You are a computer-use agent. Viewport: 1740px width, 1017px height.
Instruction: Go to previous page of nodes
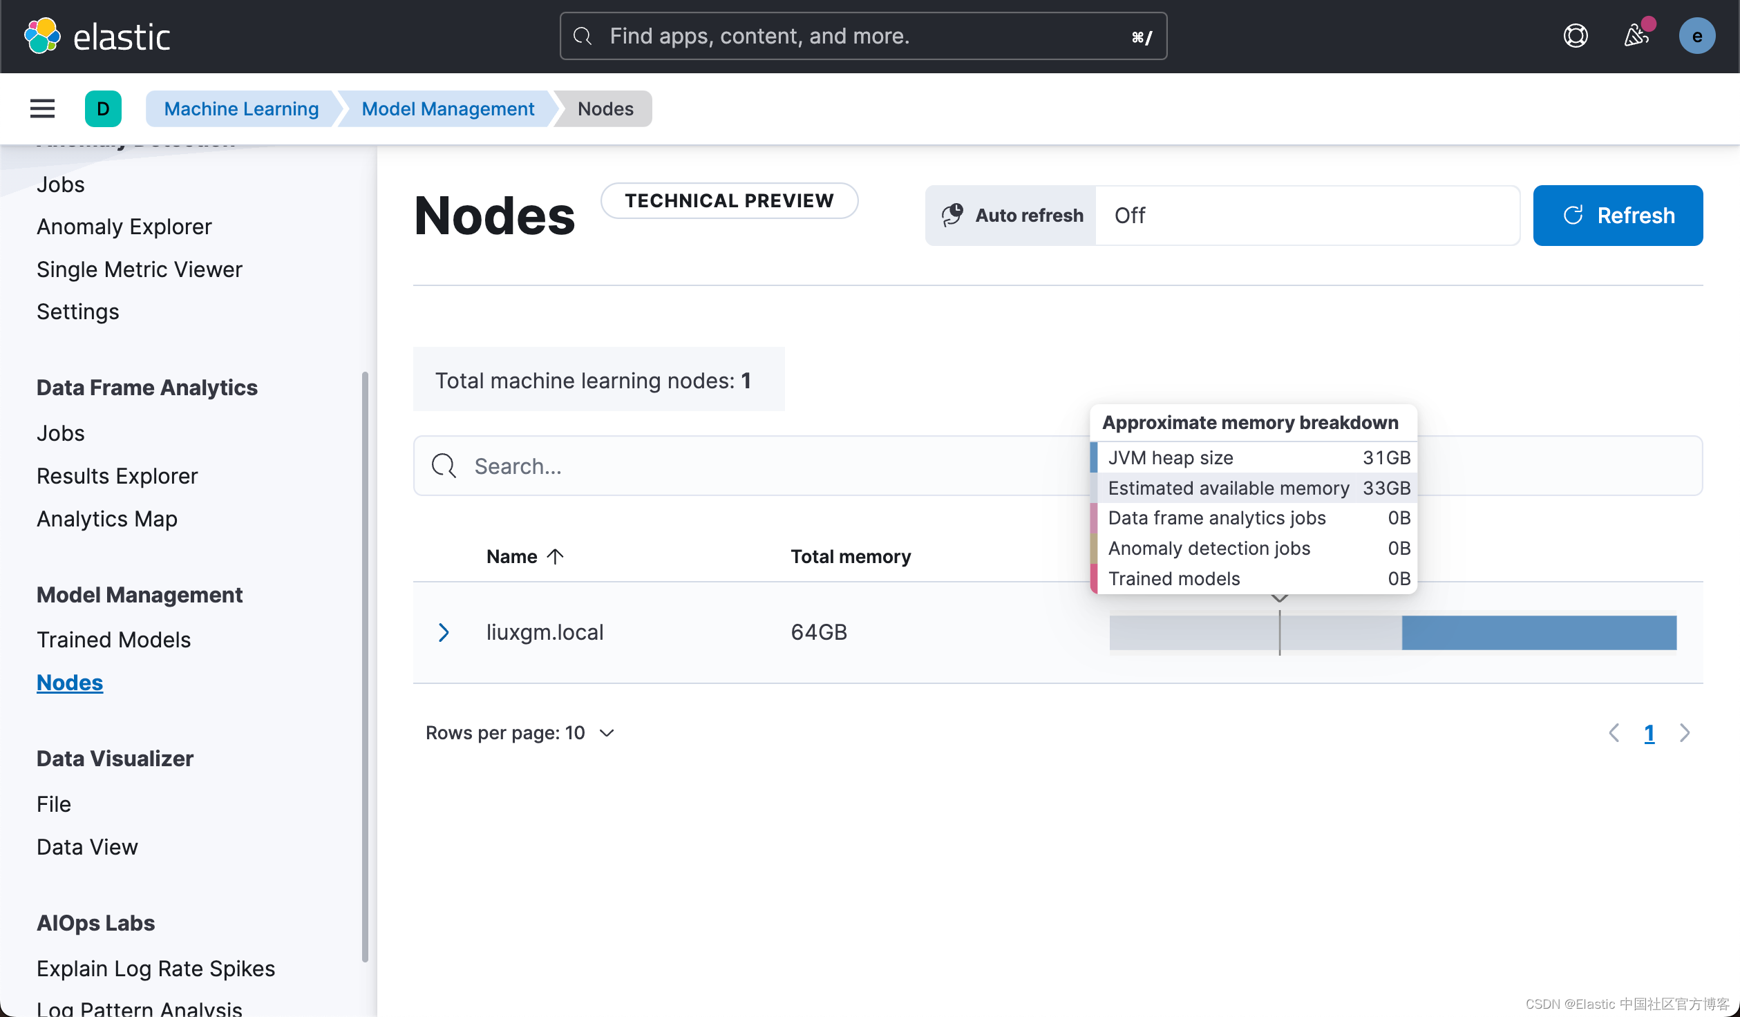(1614, 733)
